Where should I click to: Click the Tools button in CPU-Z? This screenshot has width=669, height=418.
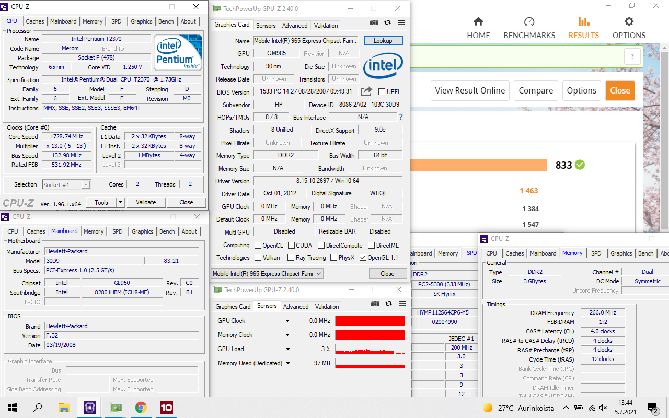(101, 202)
